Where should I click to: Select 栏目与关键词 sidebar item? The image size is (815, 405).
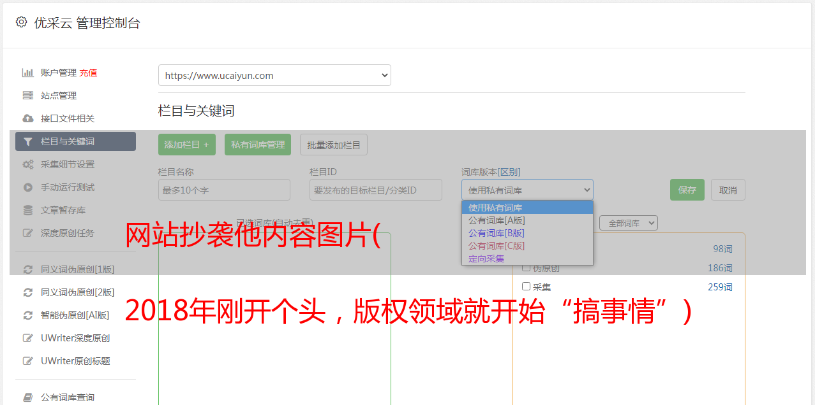coord(75,141)
